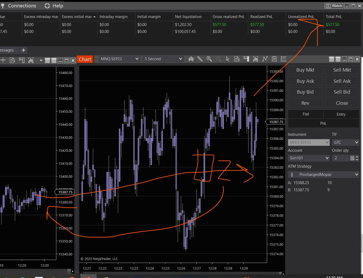The height and width of the screenshot is (278, 363).
Task: Click the PnL display in Chart Trader
Action: [323, 123]
